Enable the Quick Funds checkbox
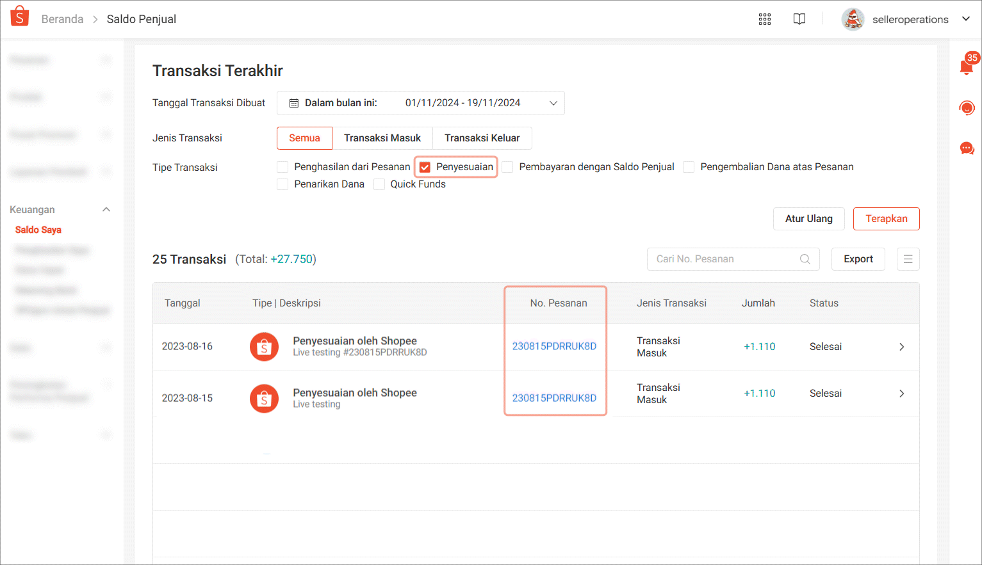 [x=379, y=184]
